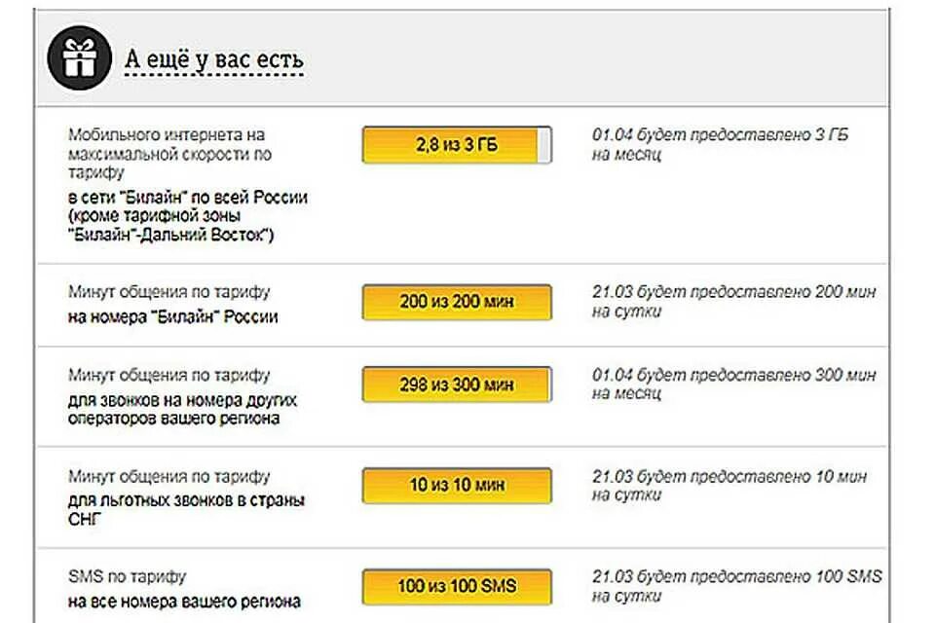Viewport: 935px width, 623px height.
Task: Click the 298 из 300 мин bar
Action: point(457,385)
